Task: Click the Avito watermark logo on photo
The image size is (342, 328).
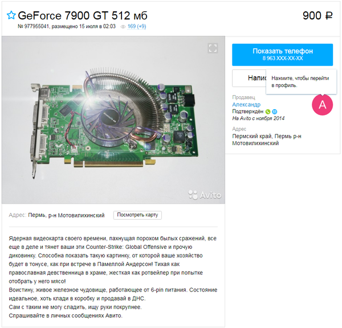Action: tap(205, 195)
